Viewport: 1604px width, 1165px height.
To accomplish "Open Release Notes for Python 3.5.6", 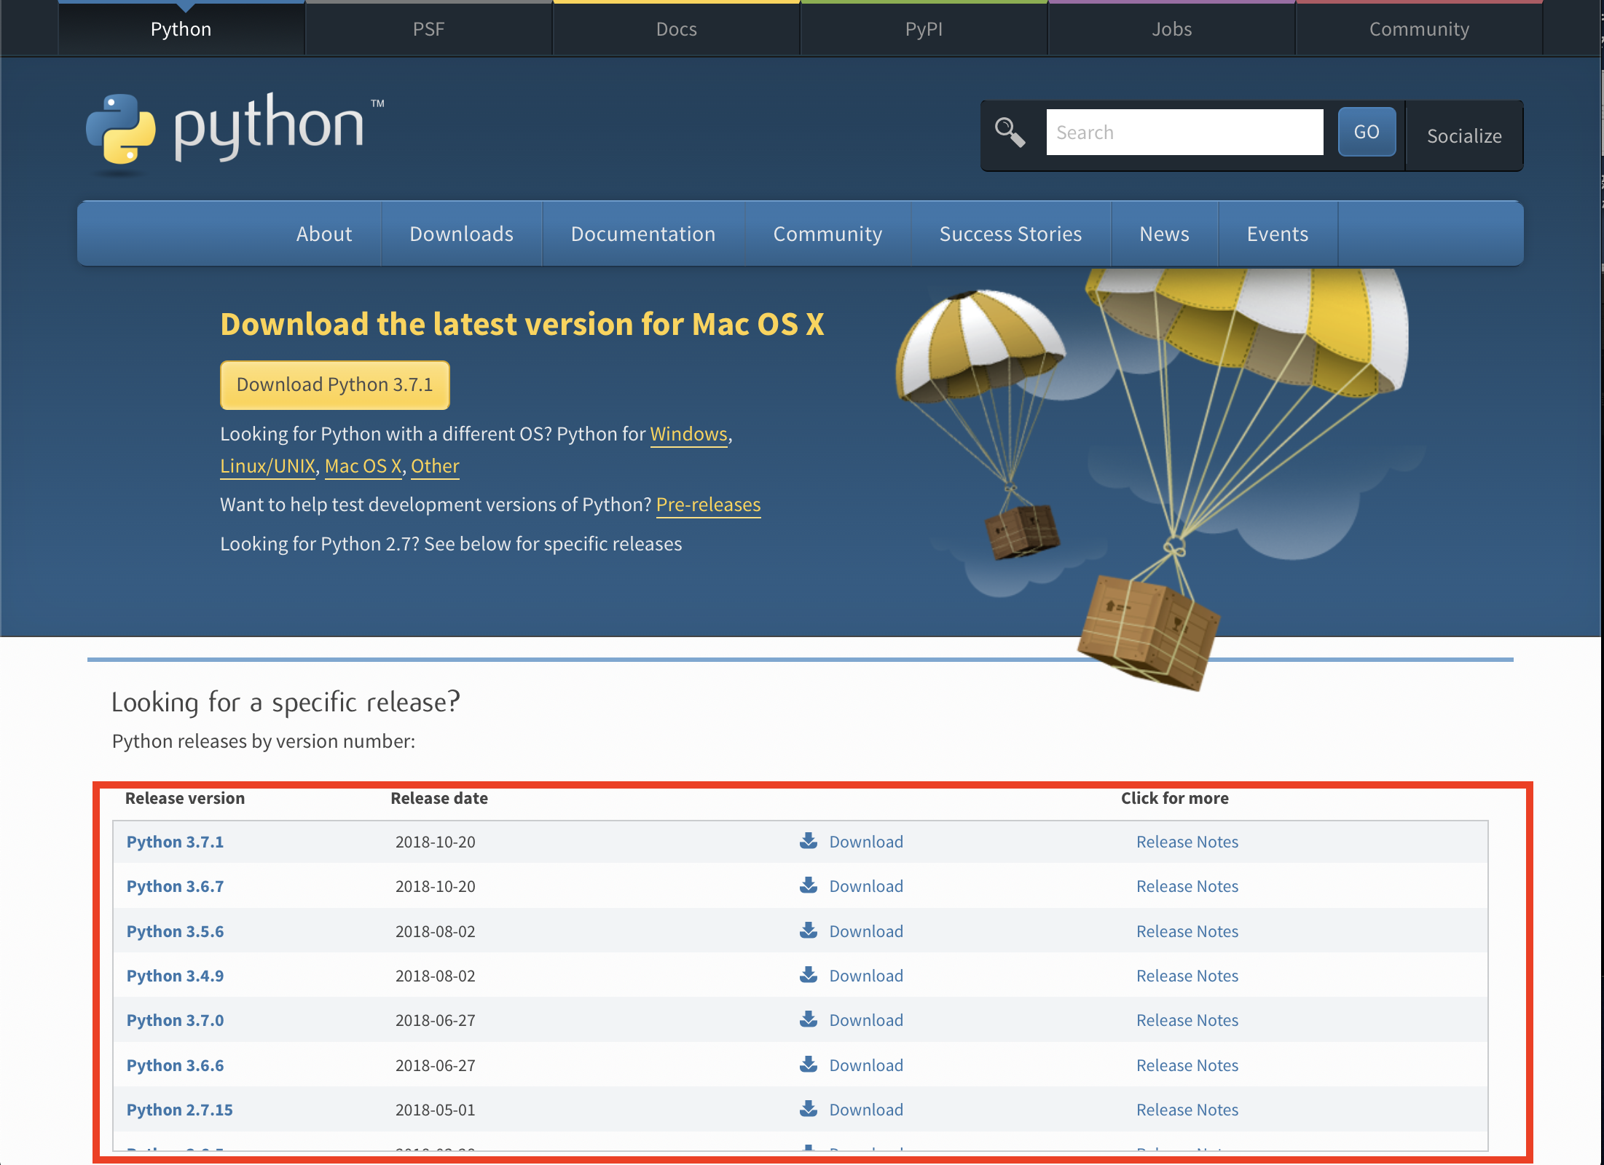I will coord(1187,931).
